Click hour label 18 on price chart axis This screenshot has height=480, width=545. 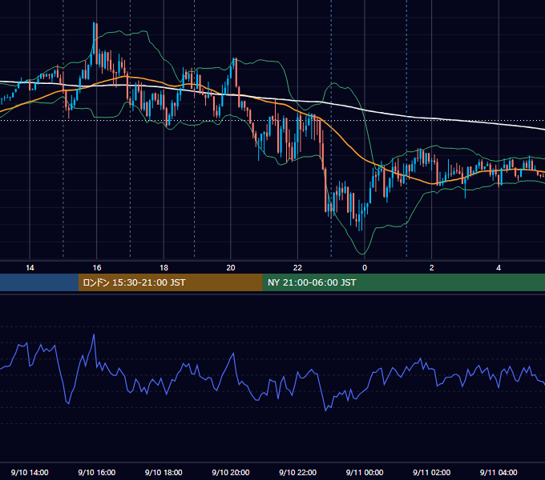pos(163,267)
